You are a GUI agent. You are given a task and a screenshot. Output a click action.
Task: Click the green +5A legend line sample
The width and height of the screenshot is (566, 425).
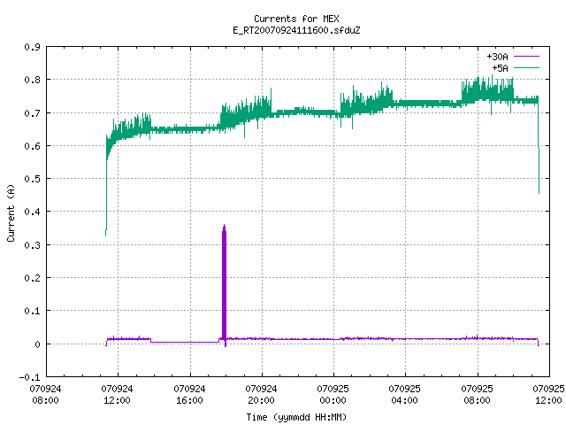pos(526,67)
